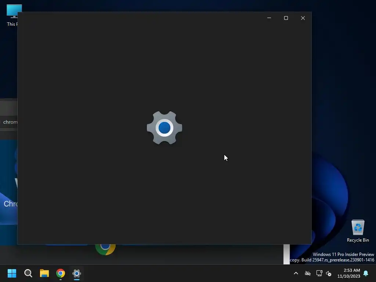Open taskbar Search

(28, 273)
